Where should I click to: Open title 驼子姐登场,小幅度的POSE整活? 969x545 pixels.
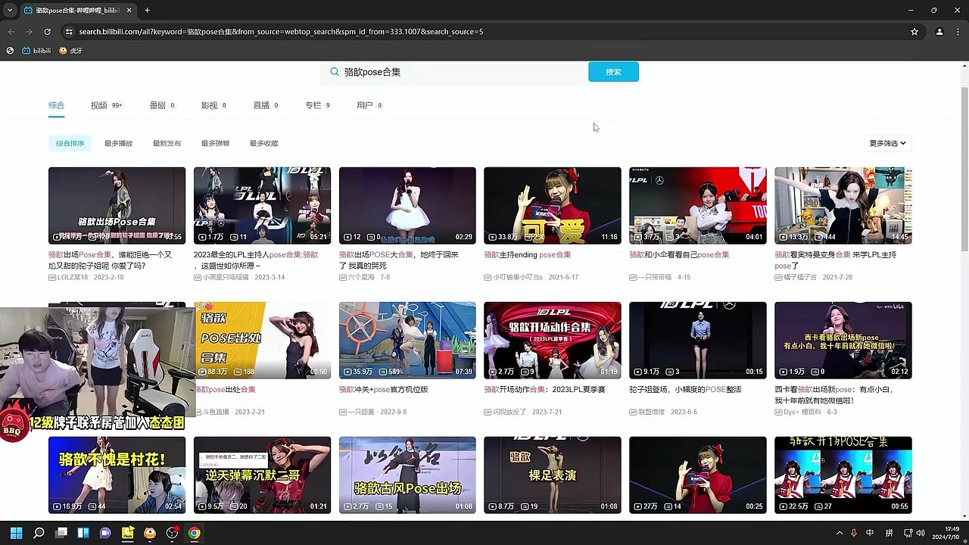click(x=686, y=390)
